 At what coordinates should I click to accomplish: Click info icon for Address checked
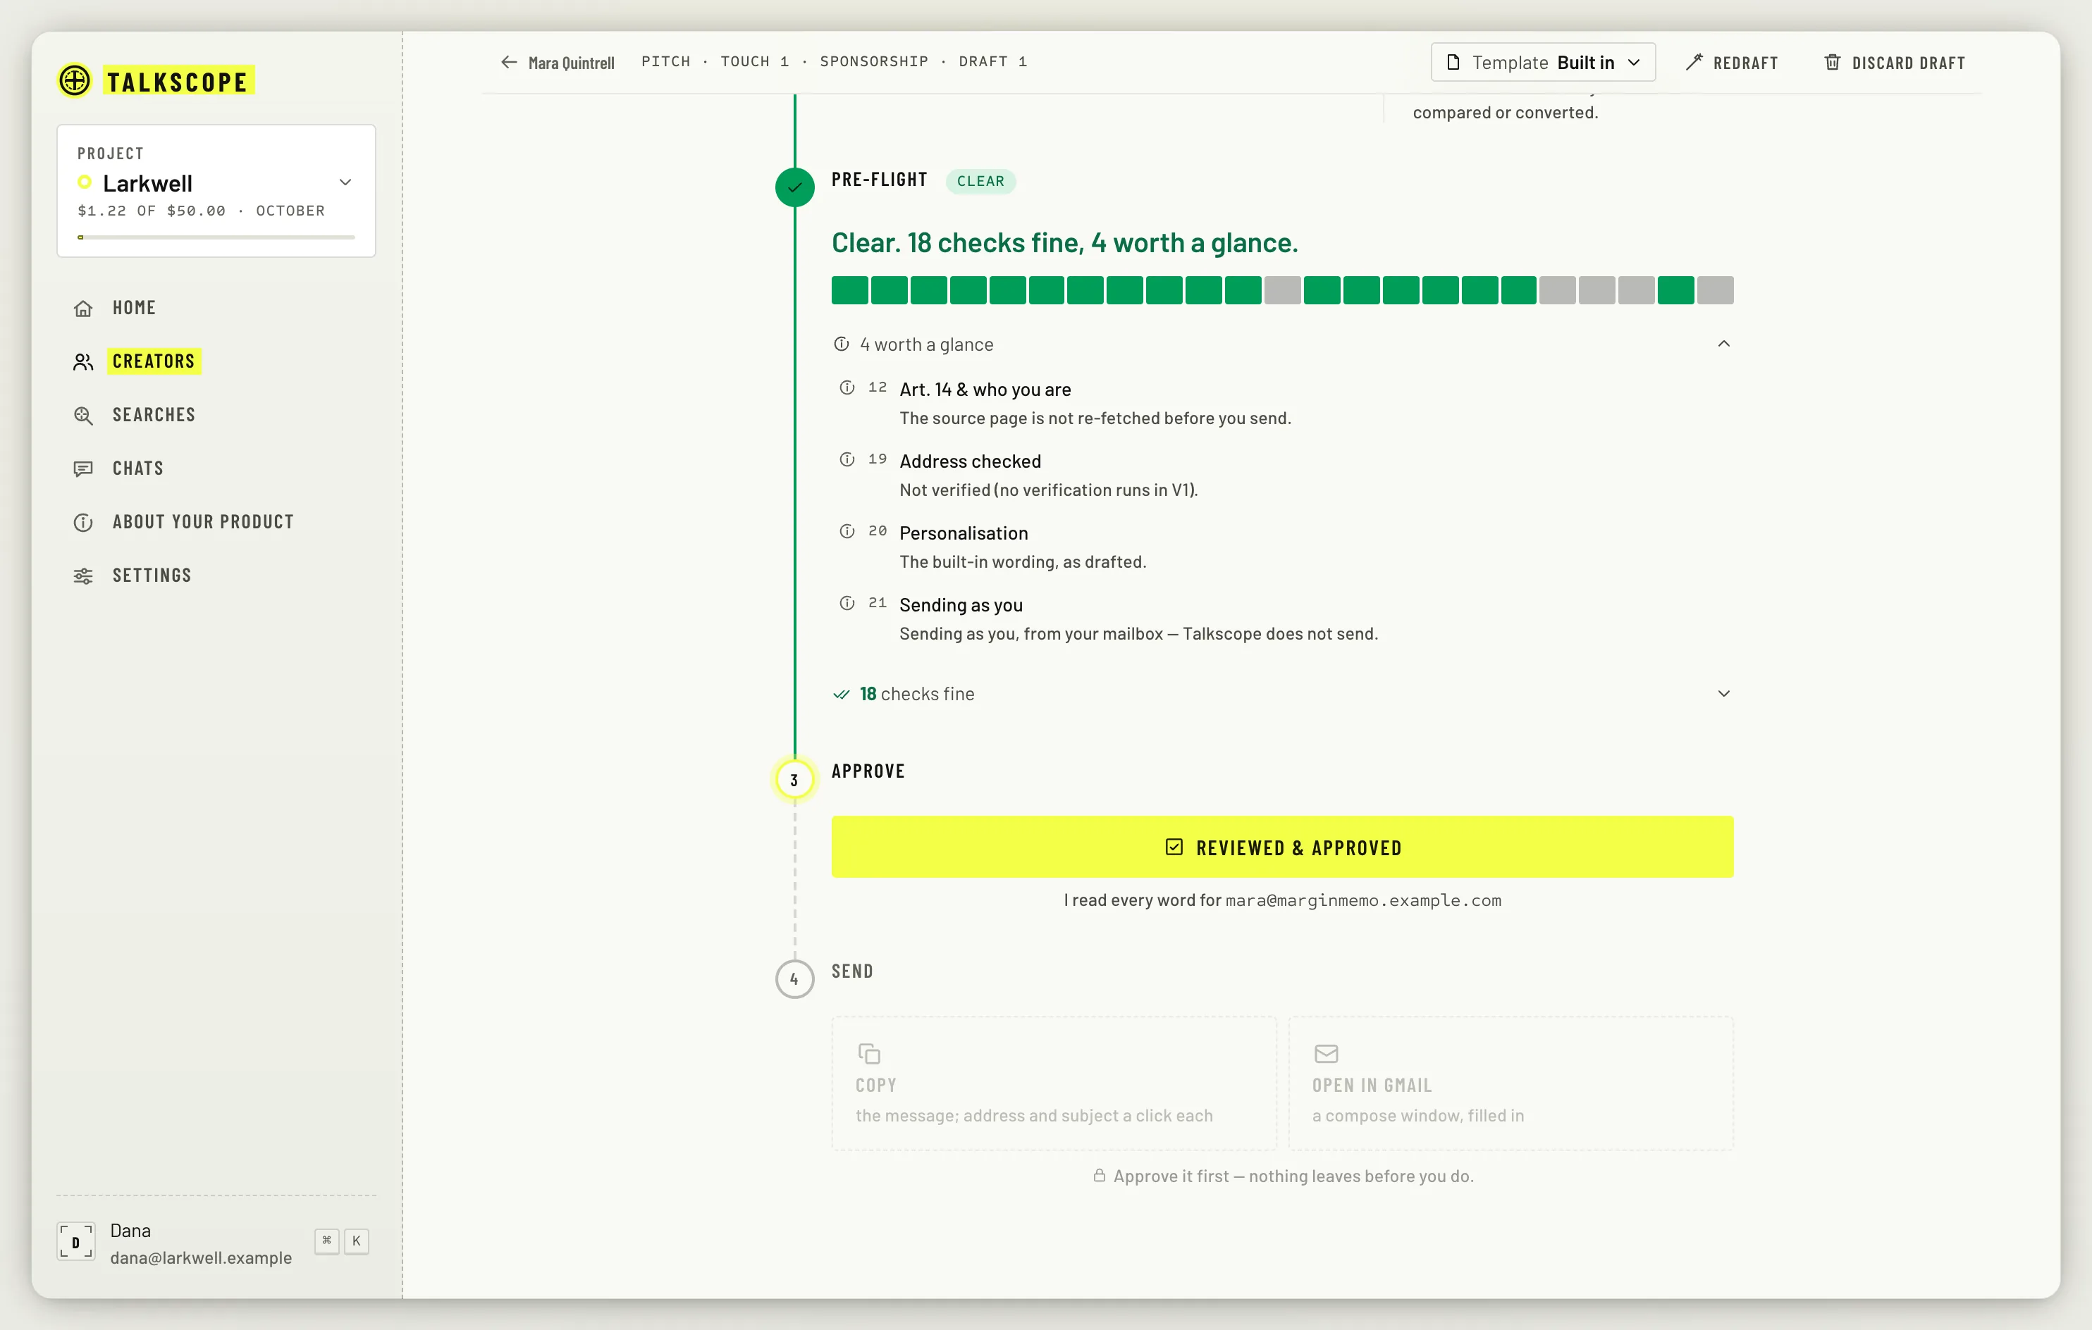pos(847,460)
